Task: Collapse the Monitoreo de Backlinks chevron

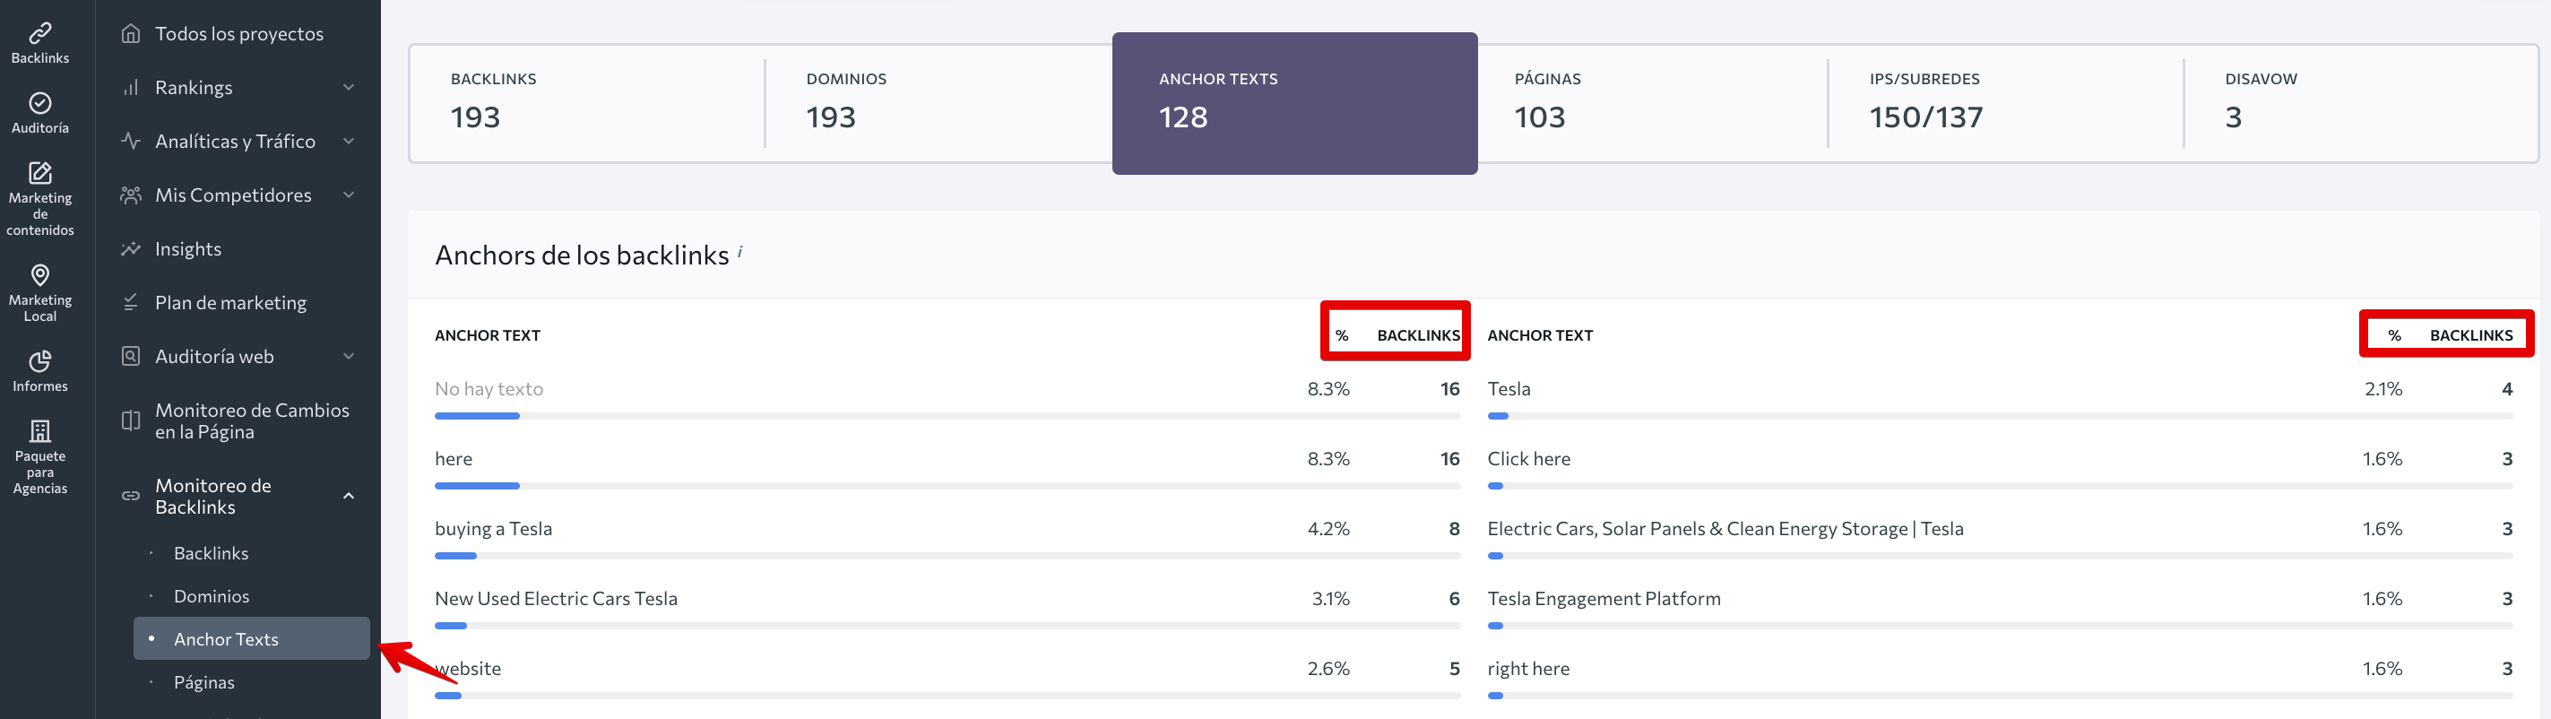Action: (x=349, y=496)
